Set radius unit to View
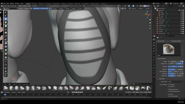 coord(172,64)
